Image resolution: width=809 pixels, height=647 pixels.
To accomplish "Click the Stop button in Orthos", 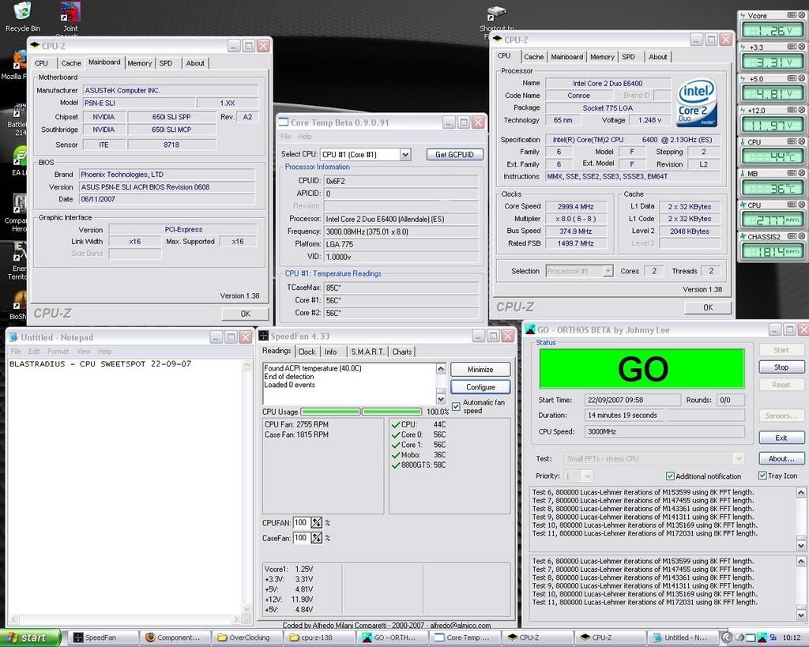I will click(x=781, y=367).
